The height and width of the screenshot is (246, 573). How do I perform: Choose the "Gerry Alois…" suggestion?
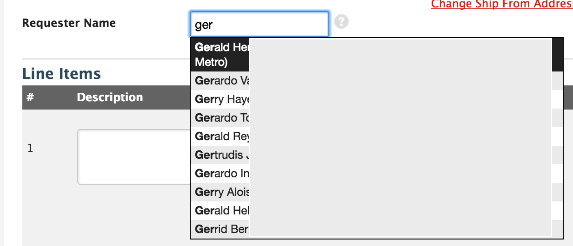click(222, 192)
